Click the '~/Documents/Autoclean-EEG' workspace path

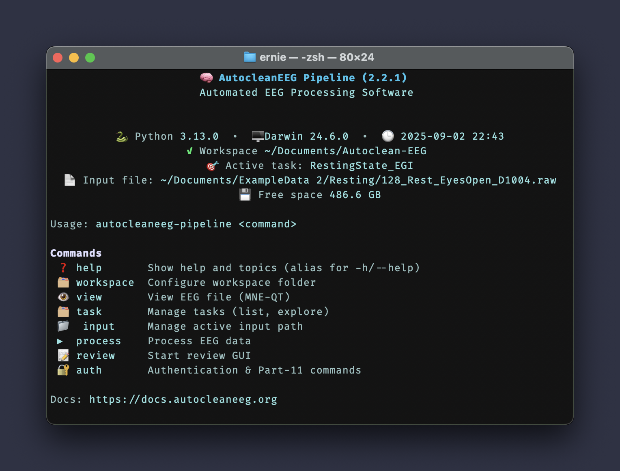[x=346, y=151]
